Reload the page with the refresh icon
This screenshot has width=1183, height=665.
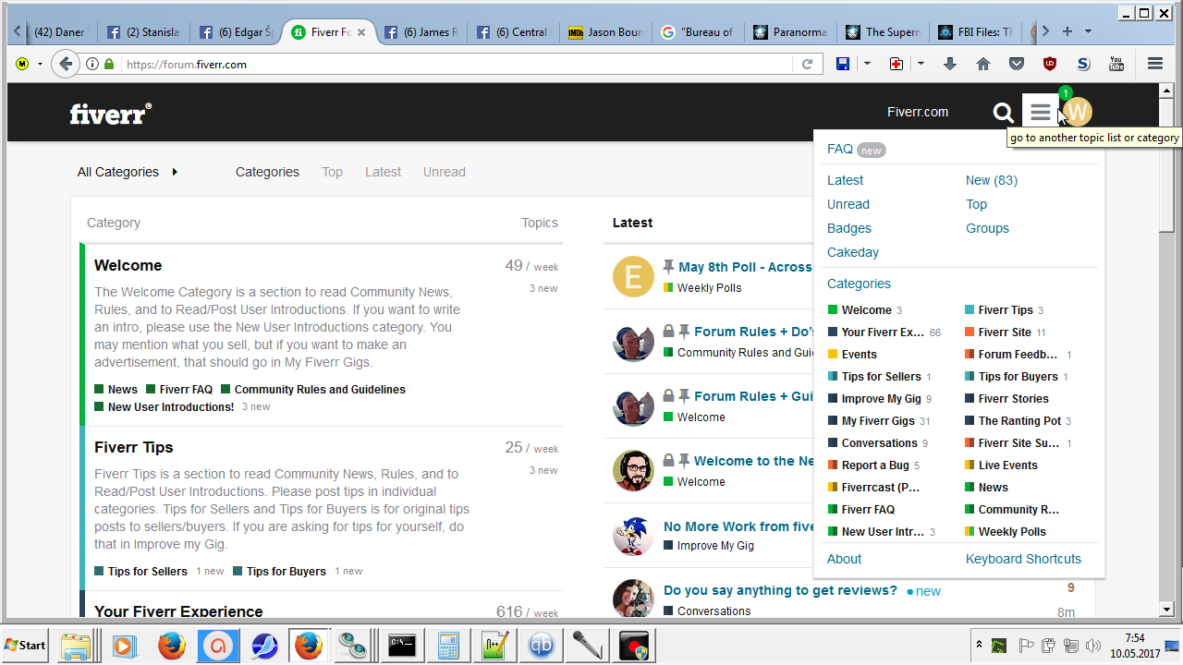(x=807, y=64)
